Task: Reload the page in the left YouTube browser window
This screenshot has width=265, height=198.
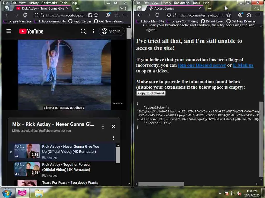Action: (x=25, y=15)
